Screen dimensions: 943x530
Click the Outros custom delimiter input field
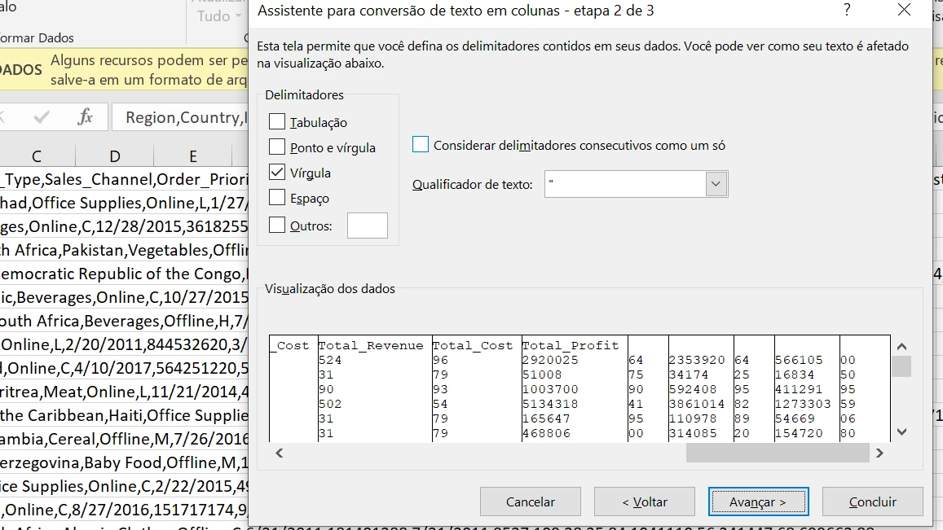point(368,226)
